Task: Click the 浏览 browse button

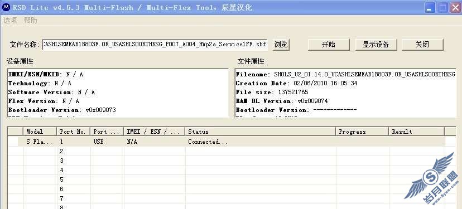Action: (x=281, y=45)
